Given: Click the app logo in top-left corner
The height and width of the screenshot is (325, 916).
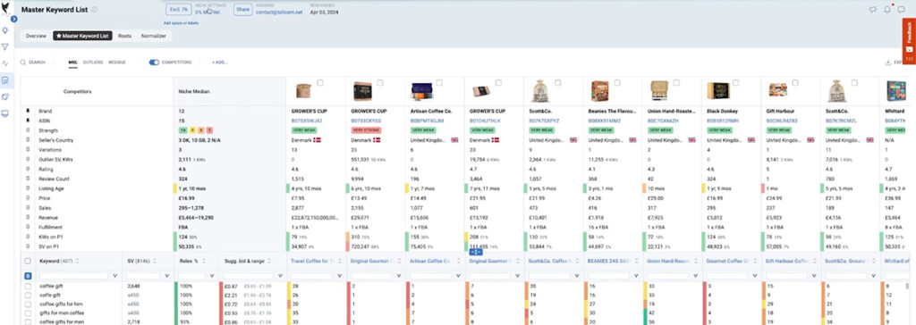Looking at the screenshot, I should (6, 9).
